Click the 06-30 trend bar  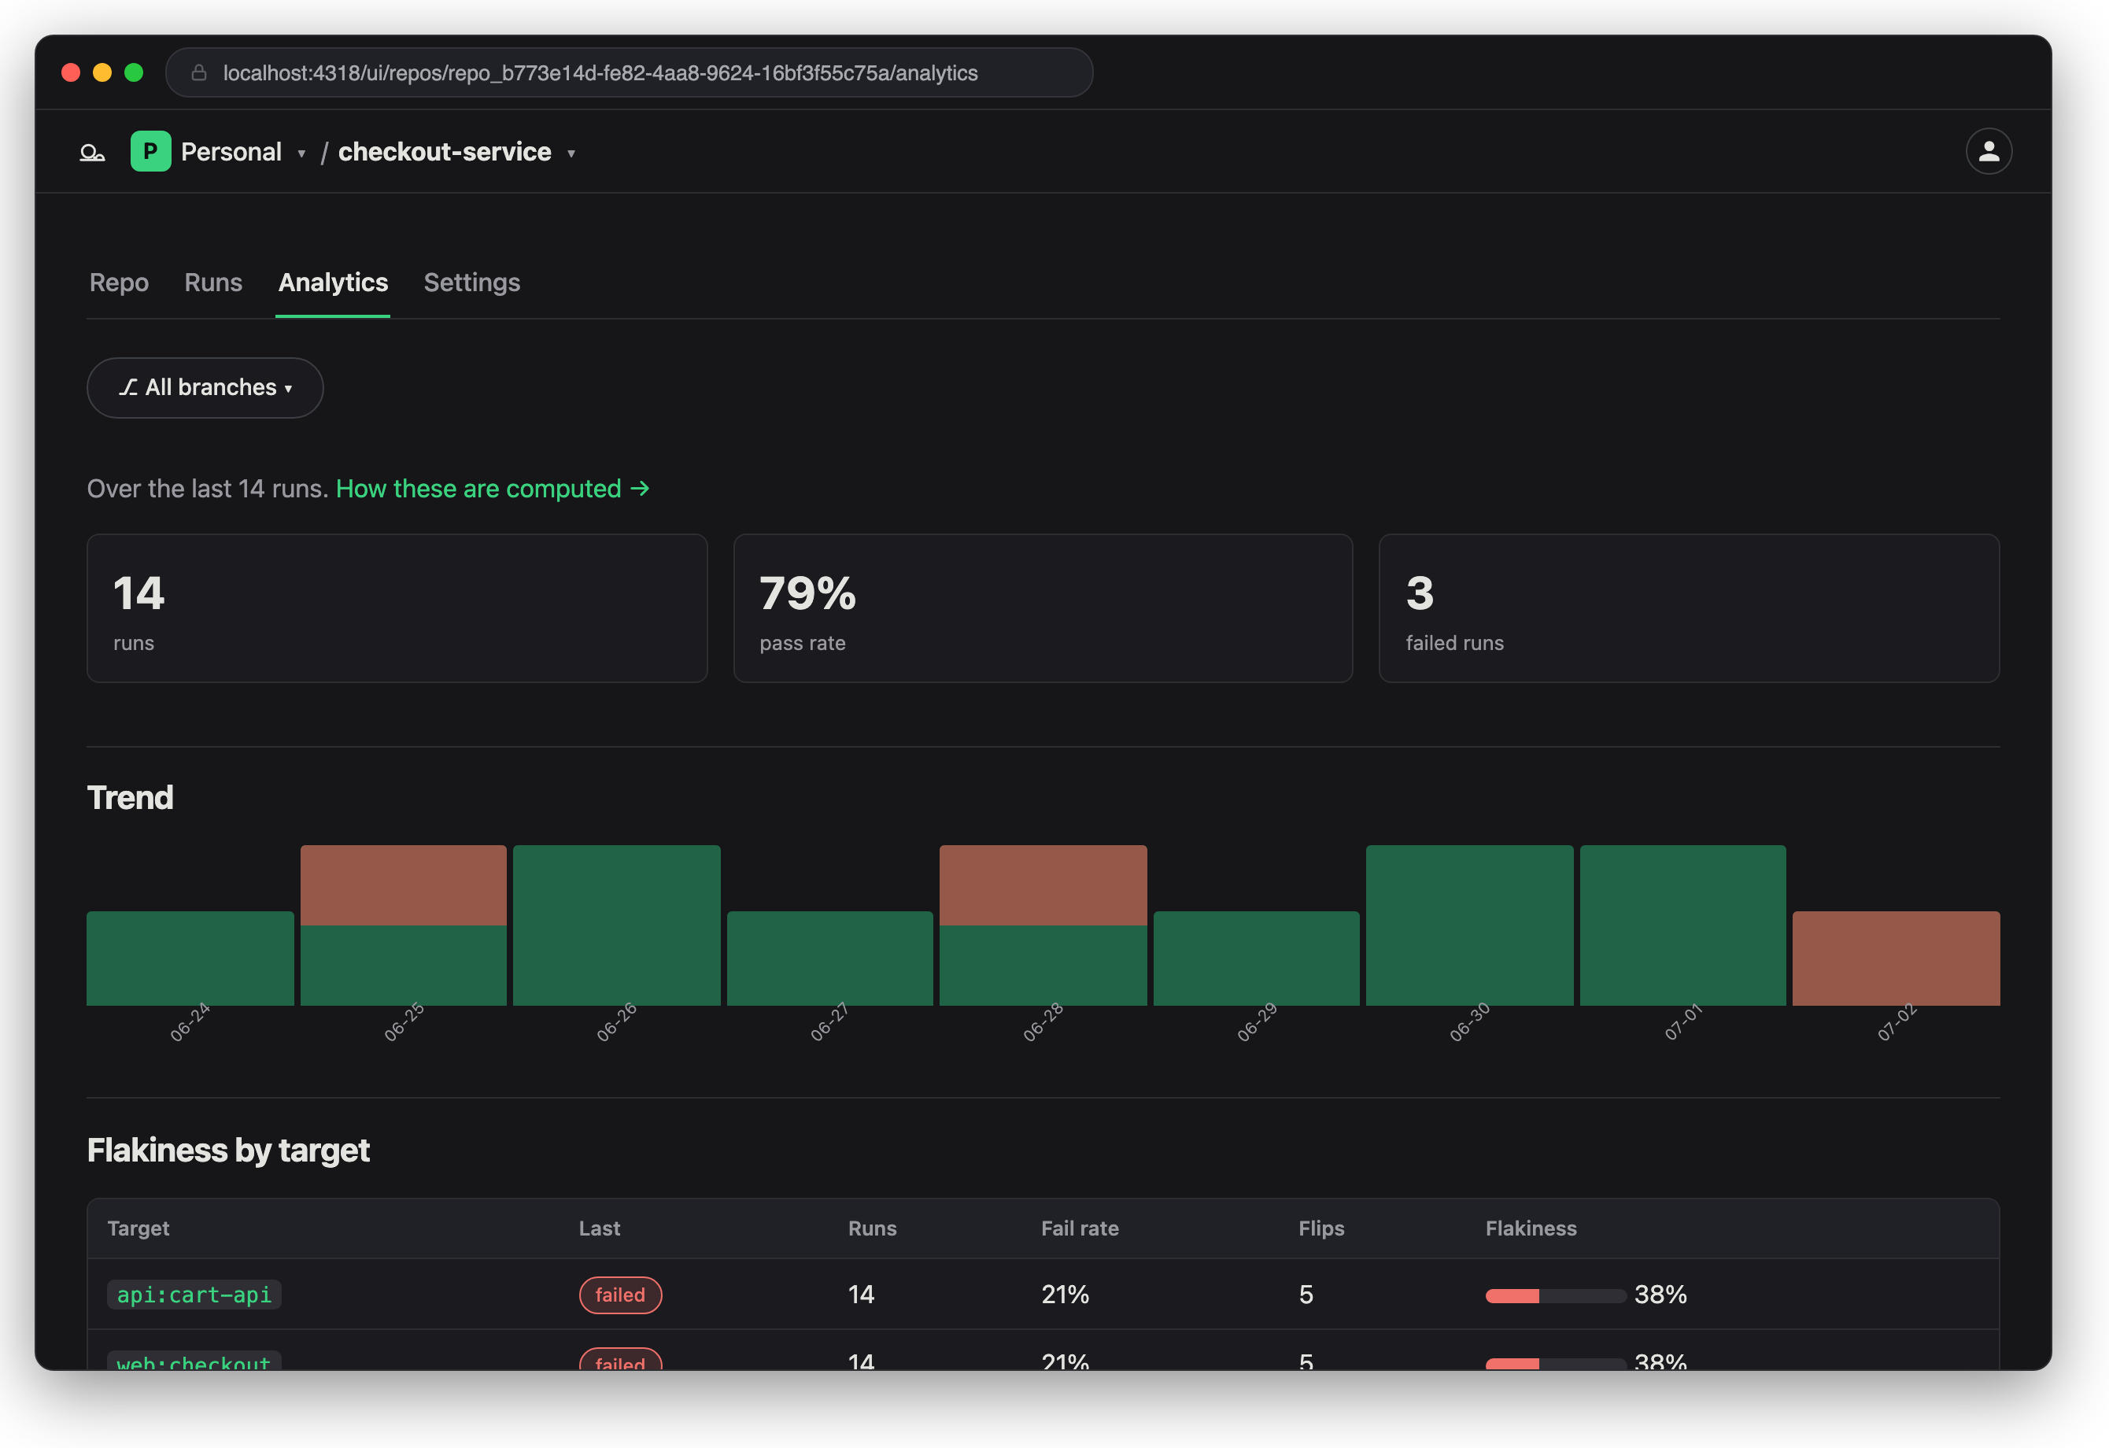pos(1470,925)
